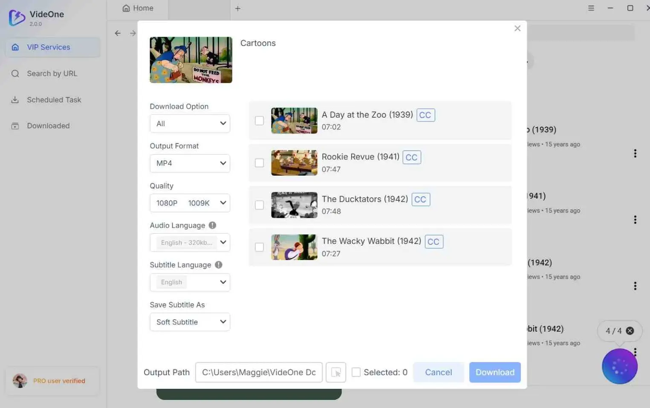Check Rookie Revue (1941) checkbox
The height and width of the screenshot is (408, 650).
tap(259, 163)
